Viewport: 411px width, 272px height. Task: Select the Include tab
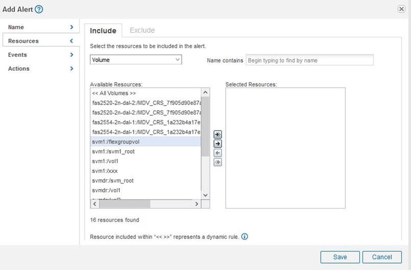tap(103, 31)
